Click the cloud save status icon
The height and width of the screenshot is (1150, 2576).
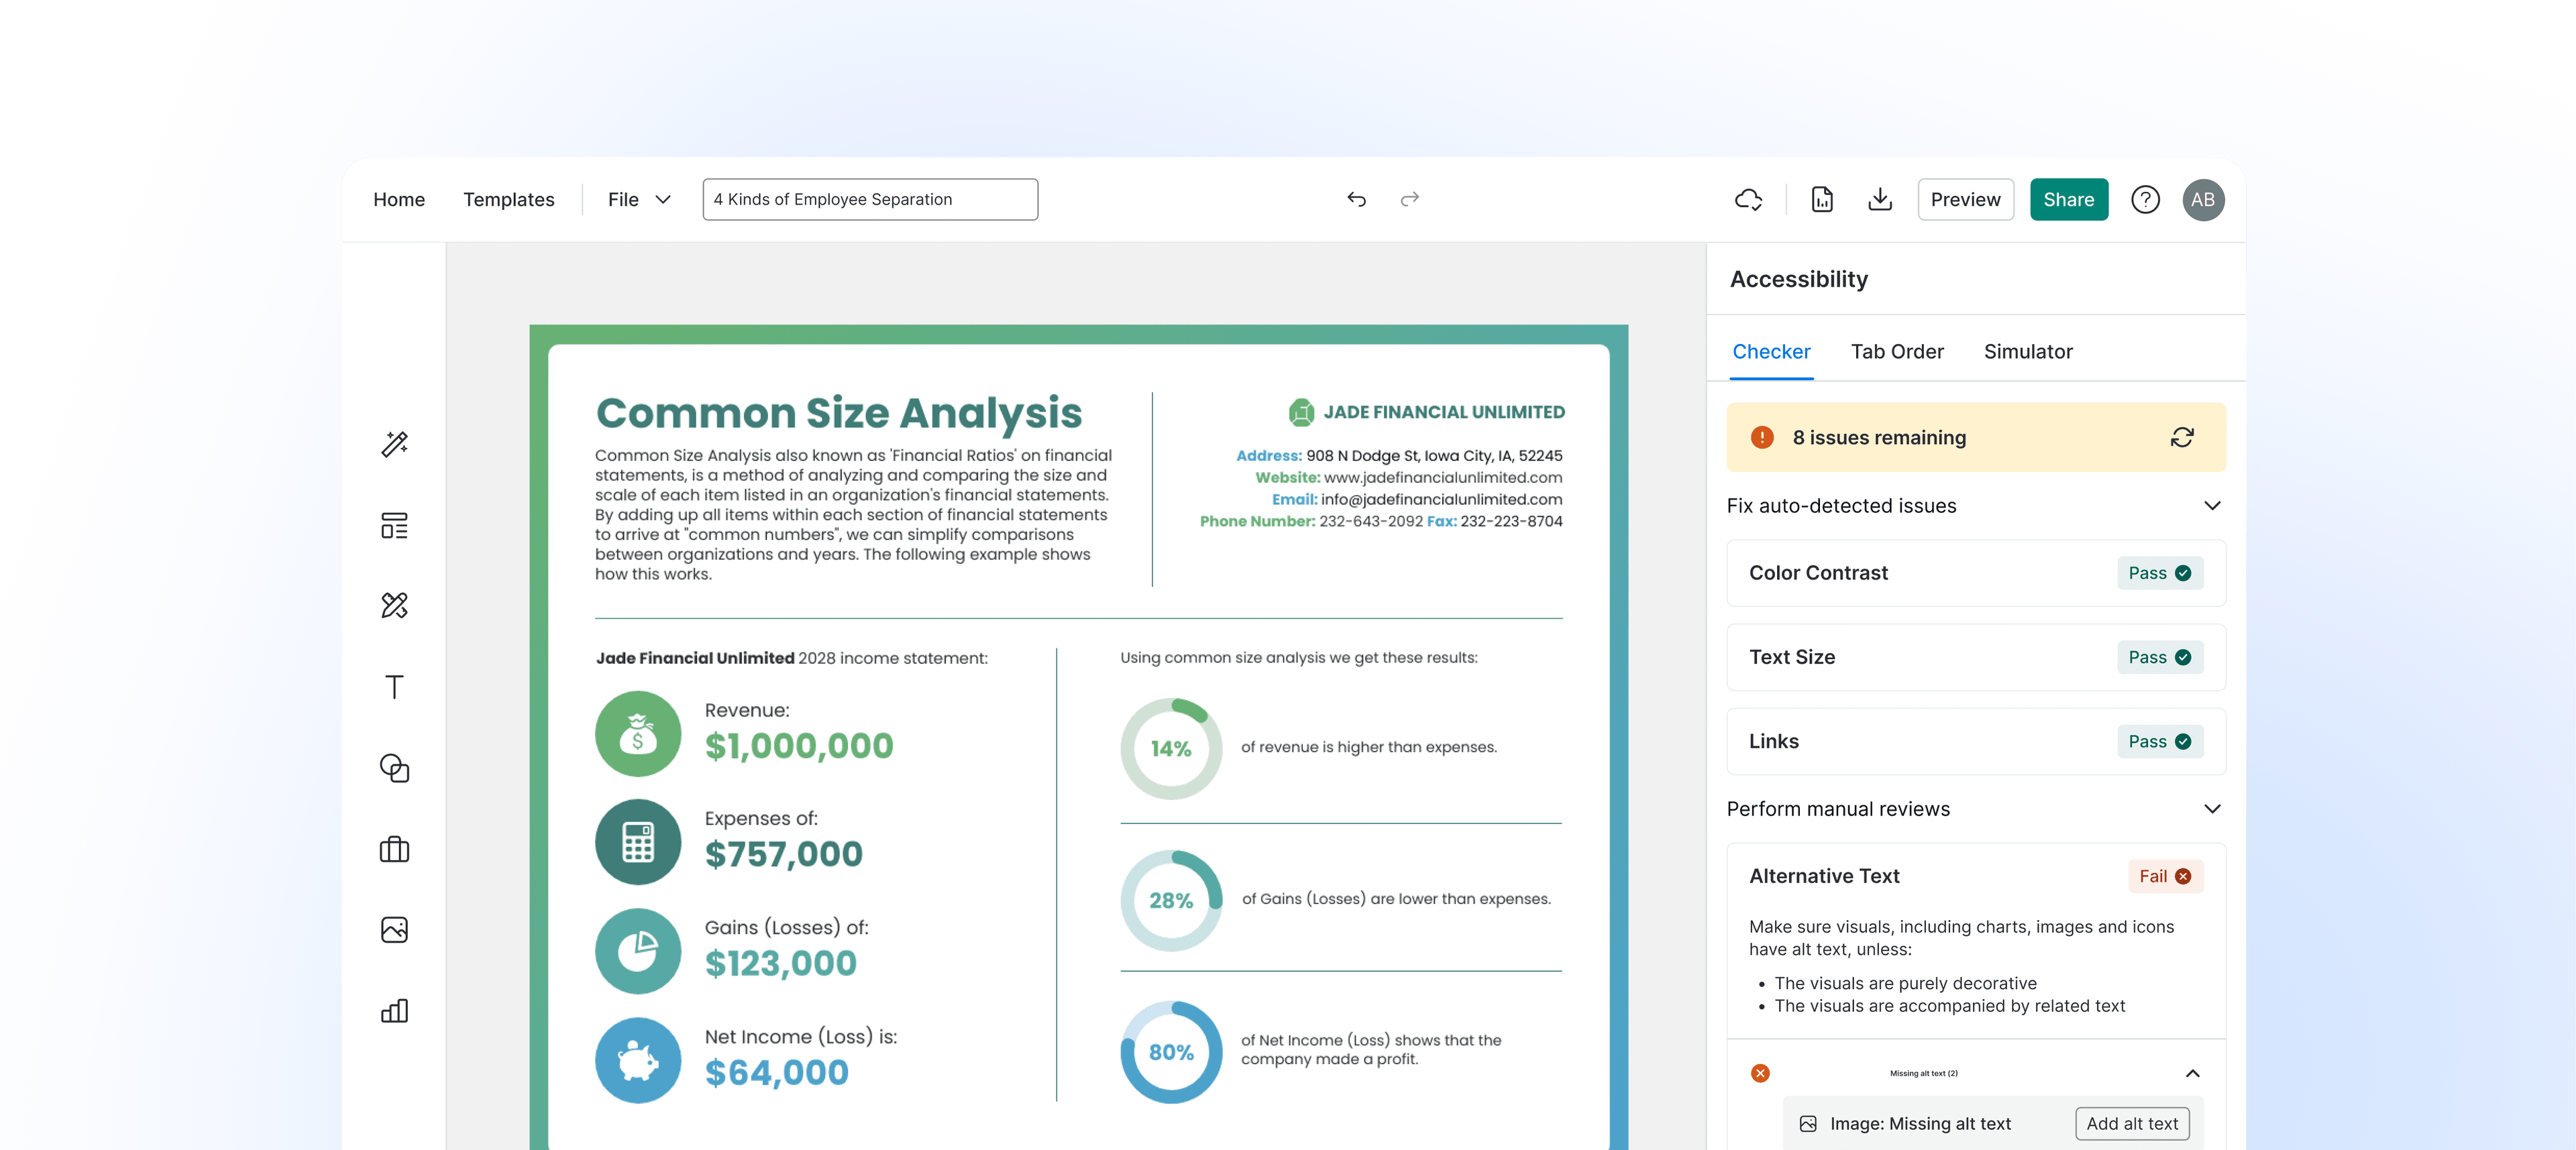click(1748, 200)
